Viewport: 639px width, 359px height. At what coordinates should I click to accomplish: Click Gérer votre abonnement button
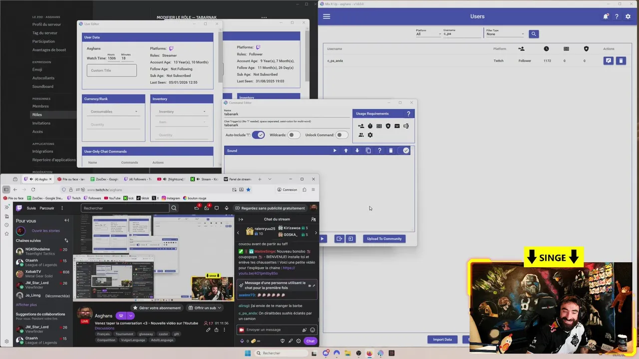[156, 308]
